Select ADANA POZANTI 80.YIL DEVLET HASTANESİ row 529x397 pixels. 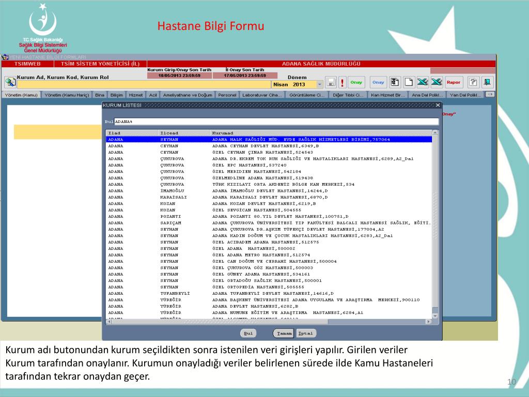coord(269,217)
